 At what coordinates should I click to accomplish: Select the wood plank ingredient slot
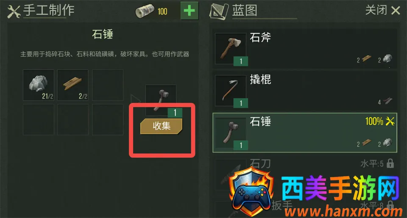point(72,85)
